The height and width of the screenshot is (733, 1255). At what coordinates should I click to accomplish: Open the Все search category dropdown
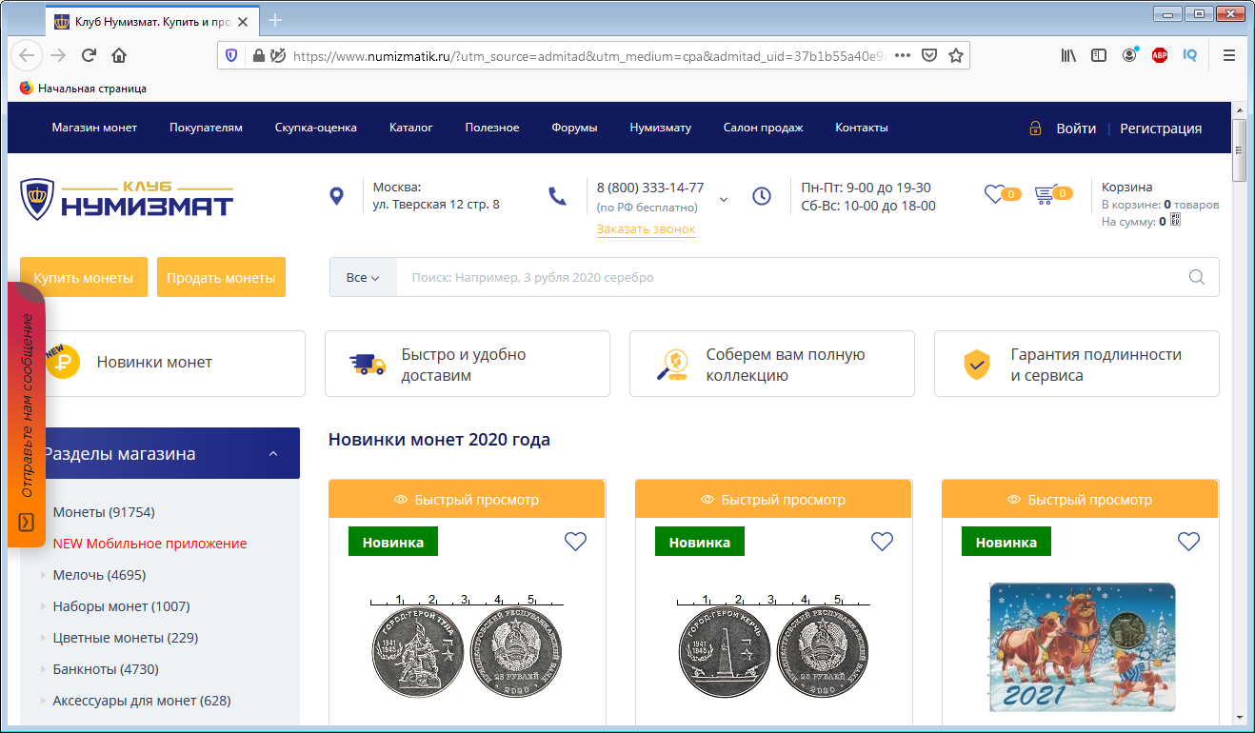point(363,277)
